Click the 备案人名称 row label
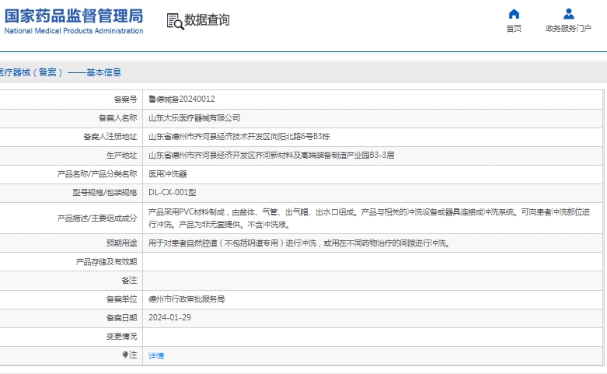607x374 pixels. (117, 117)
